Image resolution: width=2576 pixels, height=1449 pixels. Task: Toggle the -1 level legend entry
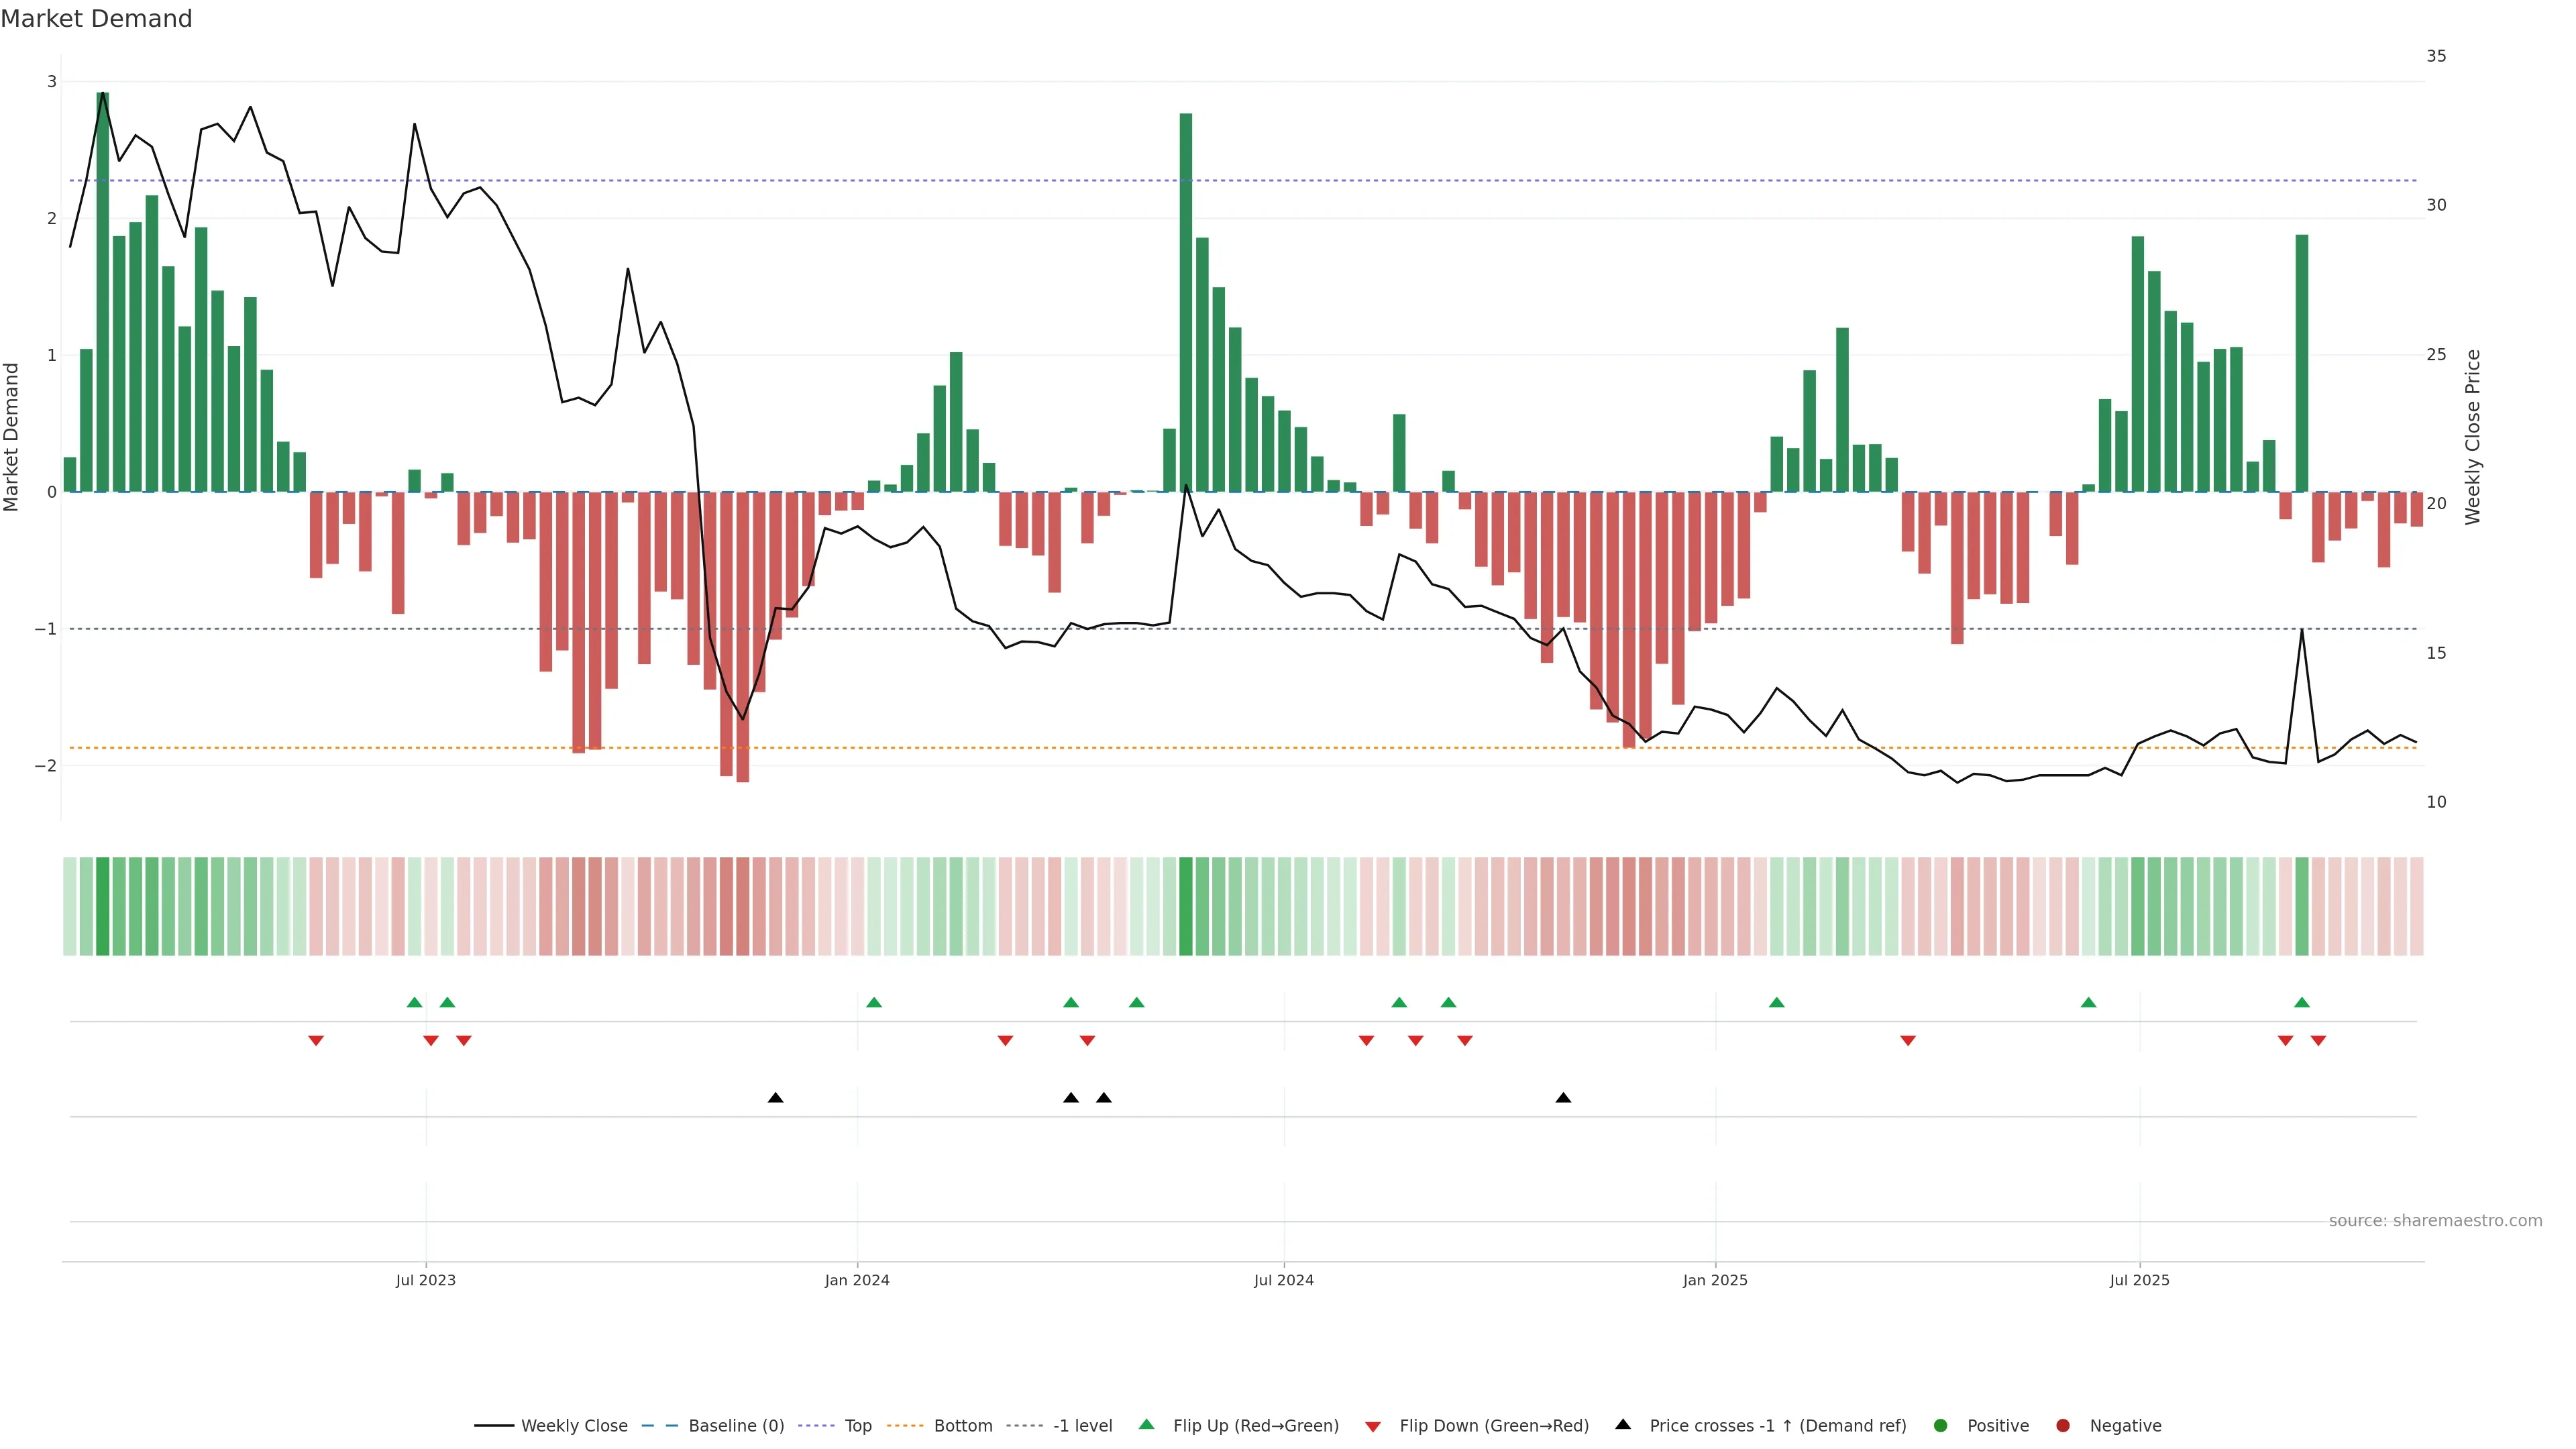(x=1082, y=1425)
